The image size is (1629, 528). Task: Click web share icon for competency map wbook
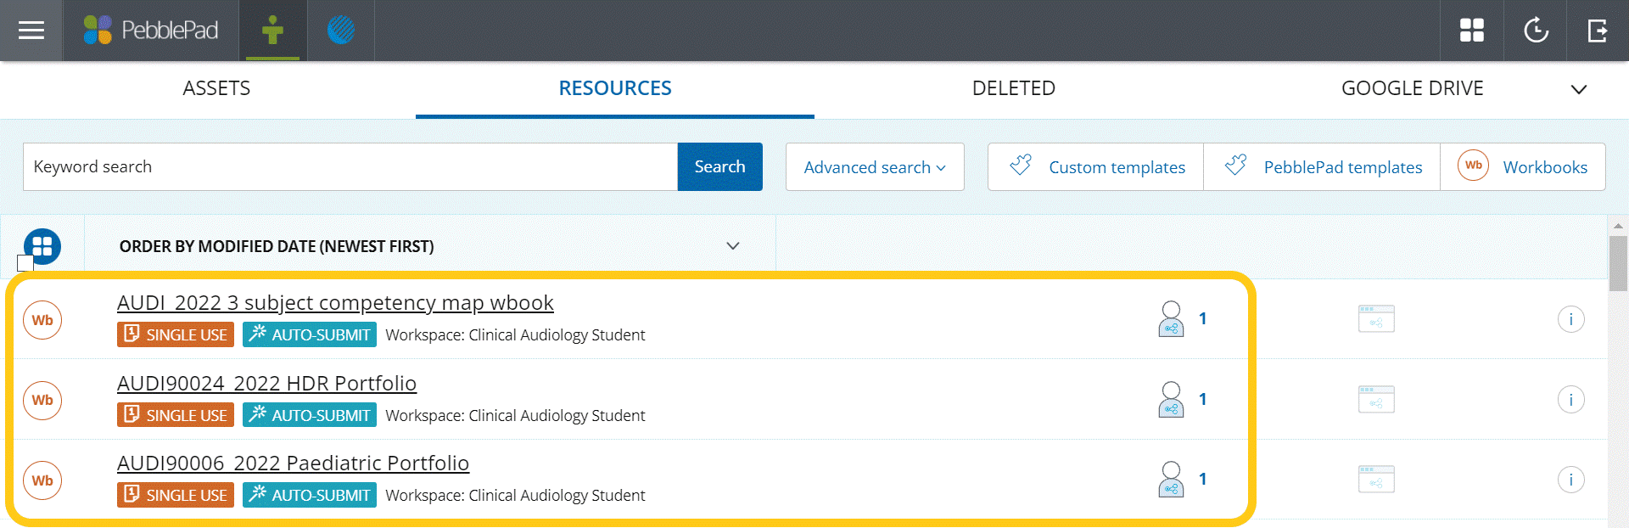click(x=1376, y=319)
